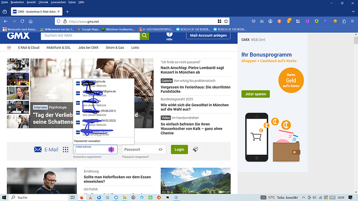Image resolution: width=358 pixels, height=201 pixels.
Task: List all open tabs with chevron dropdown
Action: [x=353, y=11]
